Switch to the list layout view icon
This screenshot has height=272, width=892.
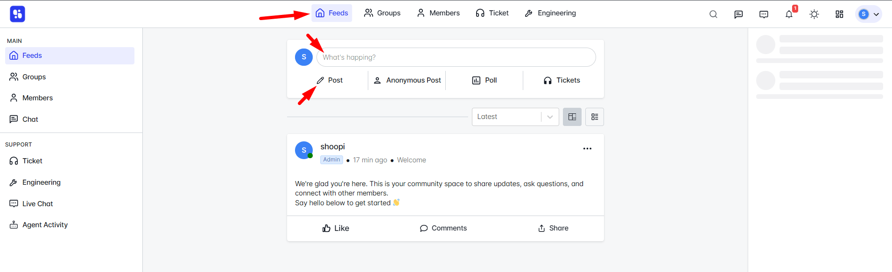click(595, 117)
